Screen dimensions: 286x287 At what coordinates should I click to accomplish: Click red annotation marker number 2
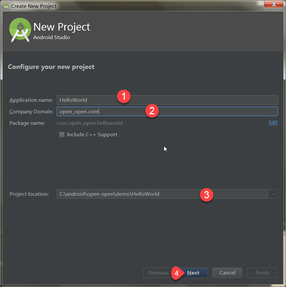click(x=152, y=111)
